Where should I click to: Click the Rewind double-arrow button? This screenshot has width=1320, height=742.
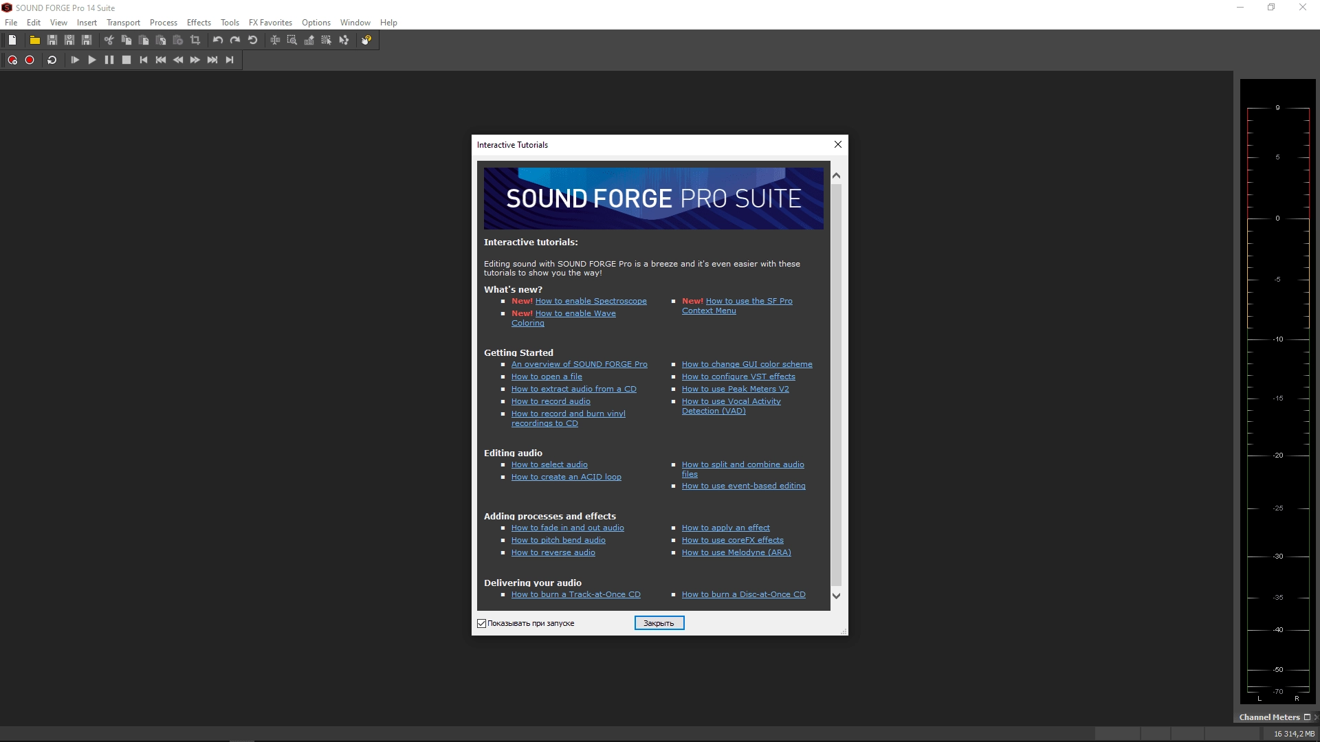point(178,60)
